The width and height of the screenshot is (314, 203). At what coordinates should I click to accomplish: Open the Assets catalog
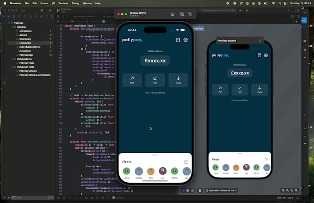(x=23, y=35)
